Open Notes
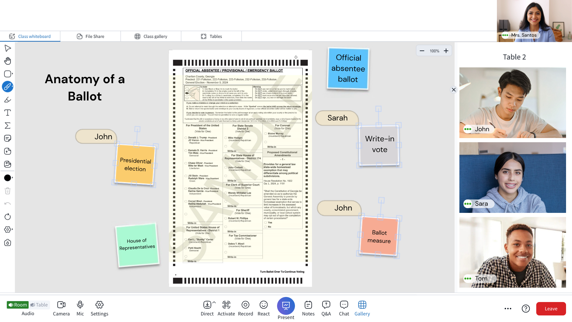Viewport: 572px width, 322px height. (308, 309)
